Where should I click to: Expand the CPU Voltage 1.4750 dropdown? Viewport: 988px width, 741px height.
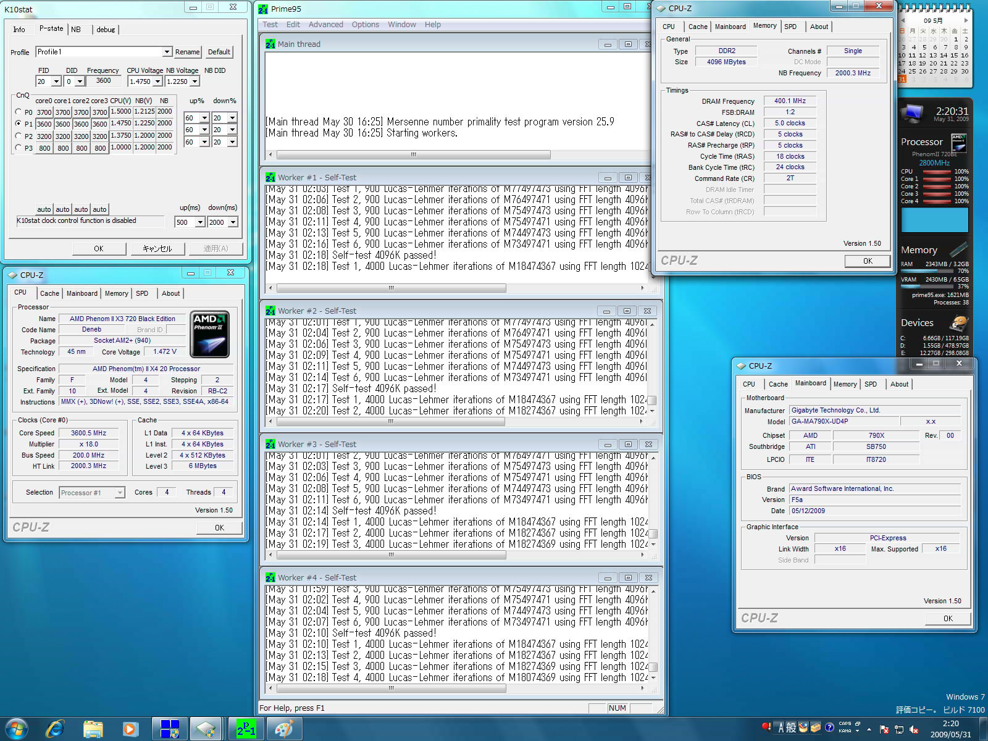[157, 82]
